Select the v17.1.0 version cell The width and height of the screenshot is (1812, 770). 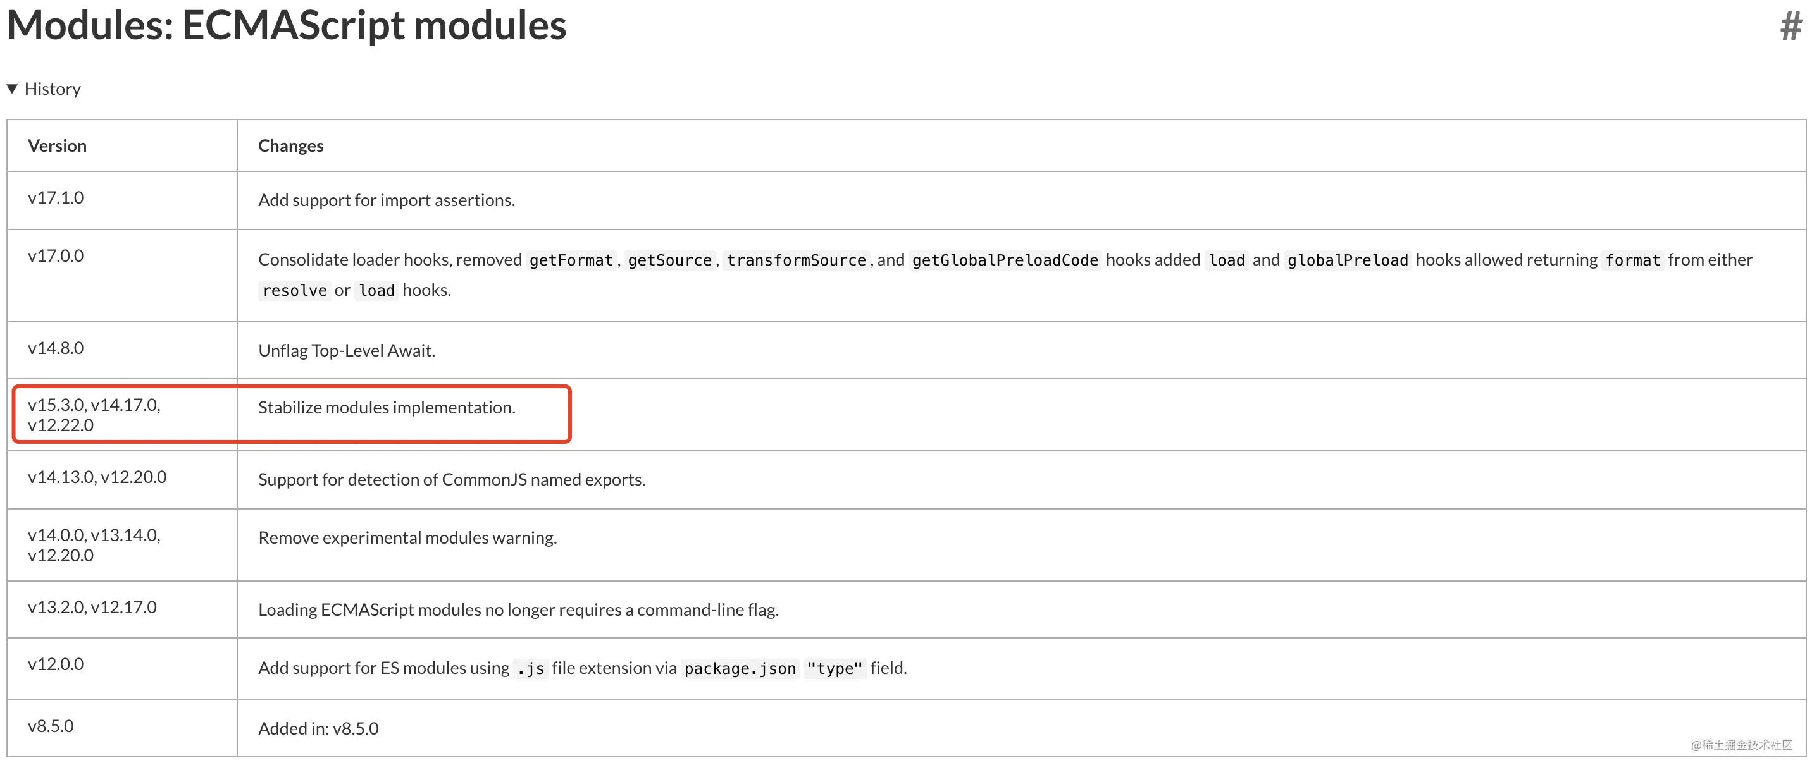click(x=56, y=197)
